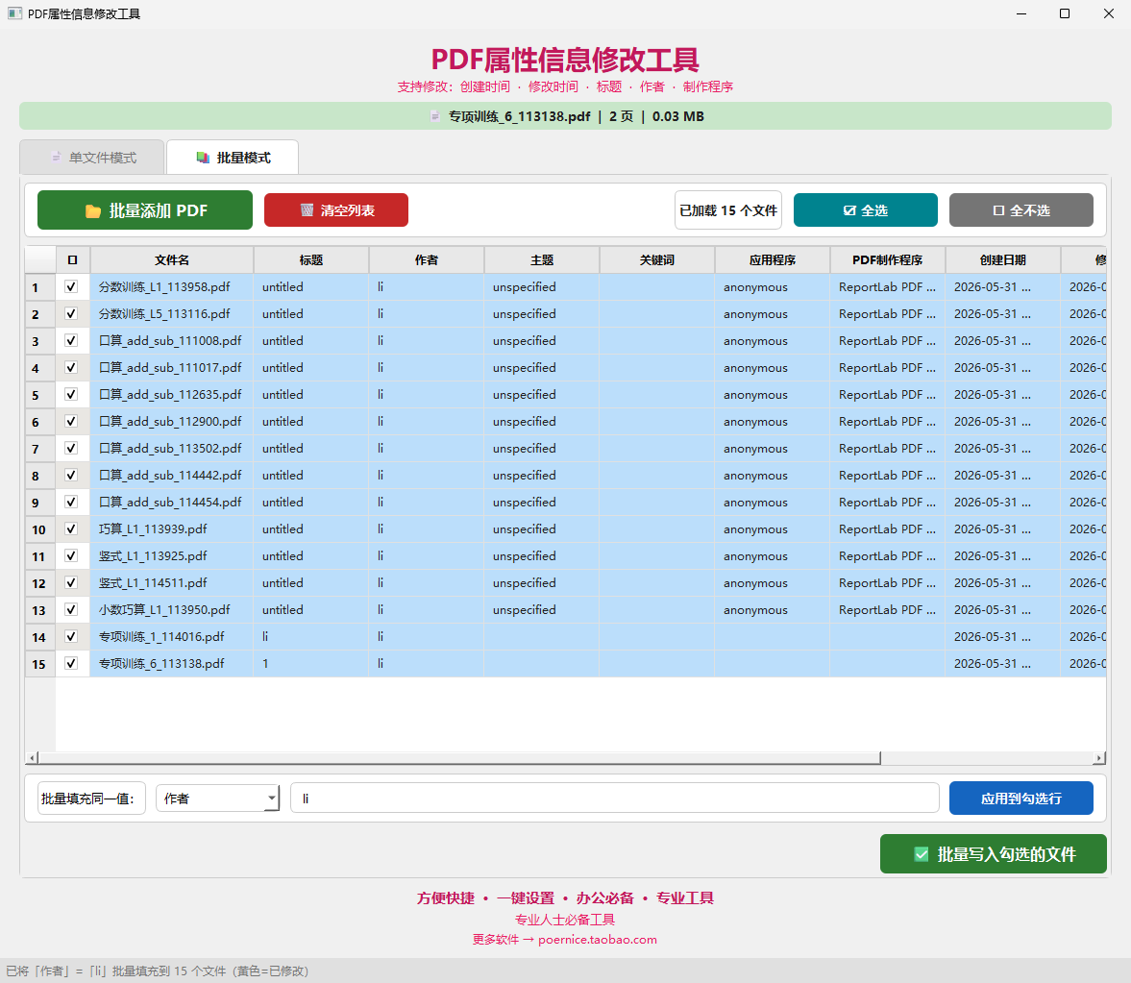
Task: Click poernice.taobao.com link text
Action: (598, 939)
